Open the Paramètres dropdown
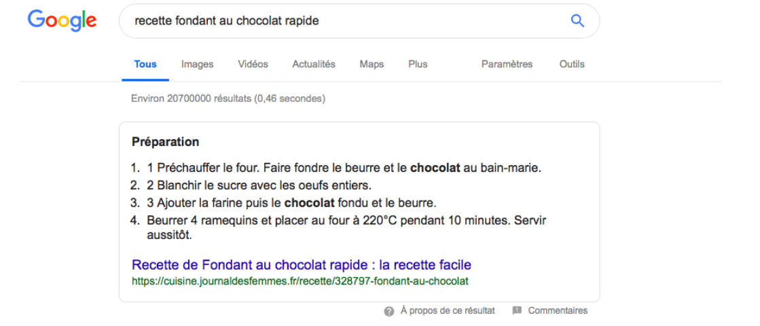Screen dimensions: 760x326 click(x=507, y=65)
